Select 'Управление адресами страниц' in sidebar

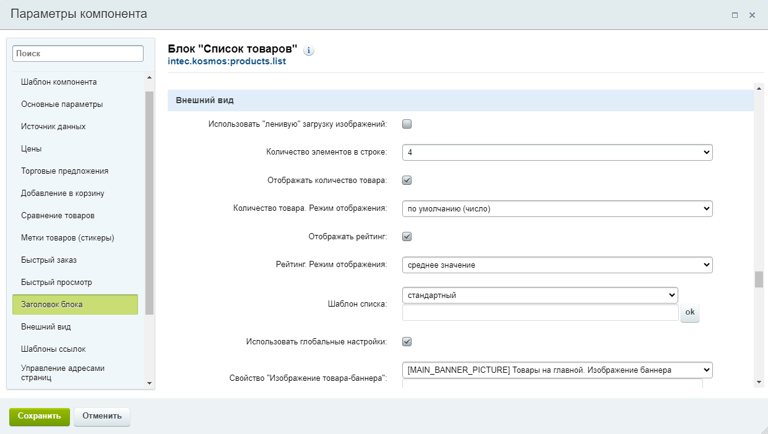click(63, 372)
